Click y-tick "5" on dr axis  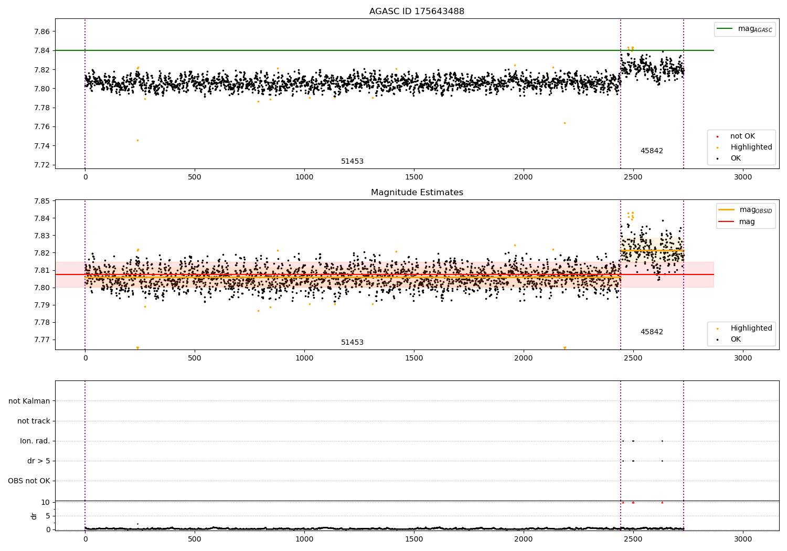pos(48,516)
